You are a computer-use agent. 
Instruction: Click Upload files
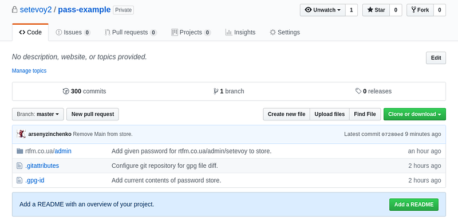click(330, 114)
